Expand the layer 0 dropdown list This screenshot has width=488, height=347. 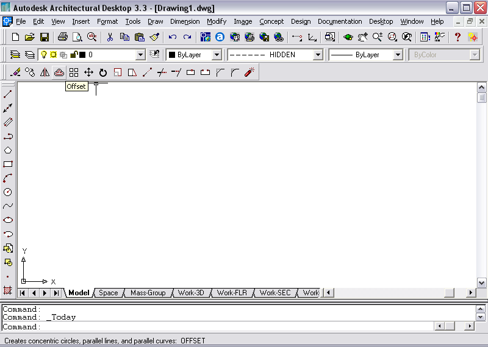coord(141,55)
